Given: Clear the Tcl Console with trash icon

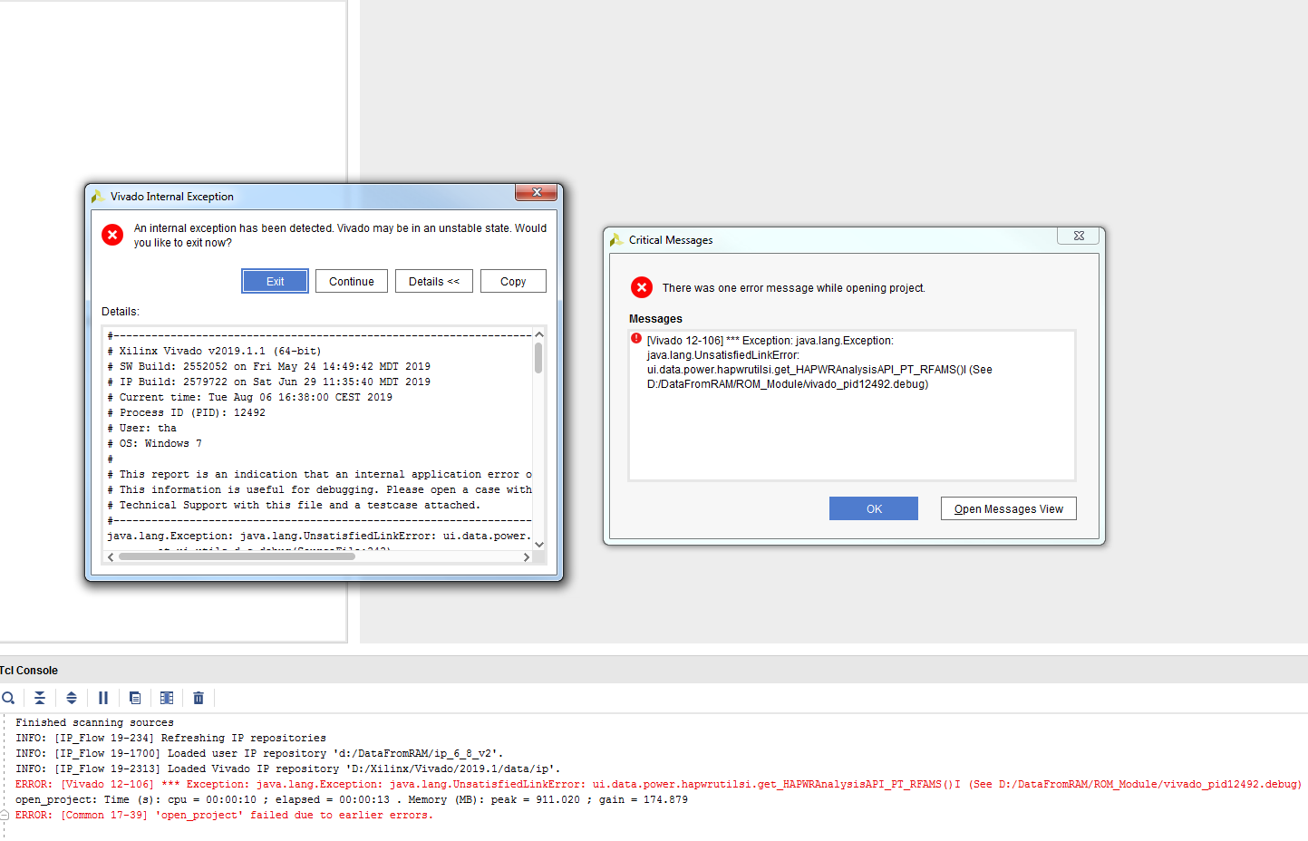Looking at the screenshot, I should (199, 698).
